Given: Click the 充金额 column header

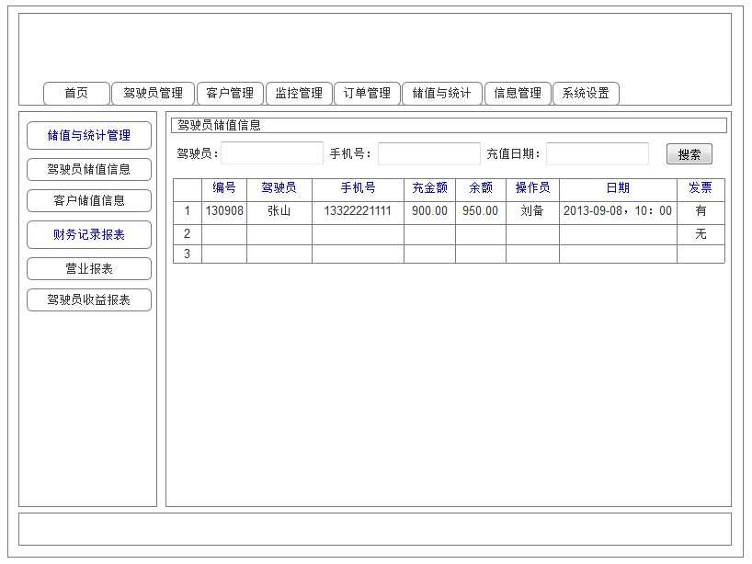Looking at the screenshot, I should (x=429, y=188).
